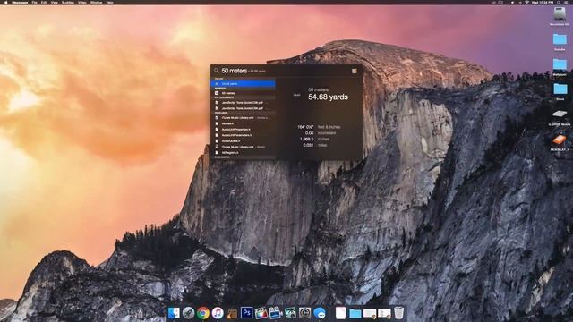Screen dimensions: 573x322
Task: Open the File menu
Action: [x=34, y=2]
